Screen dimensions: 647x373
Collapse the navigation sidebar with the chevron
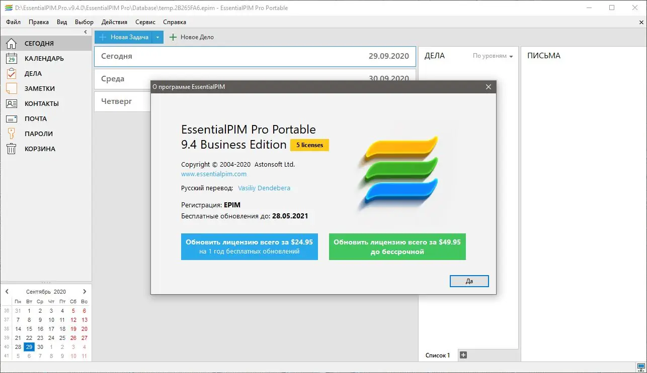(86, 32)
